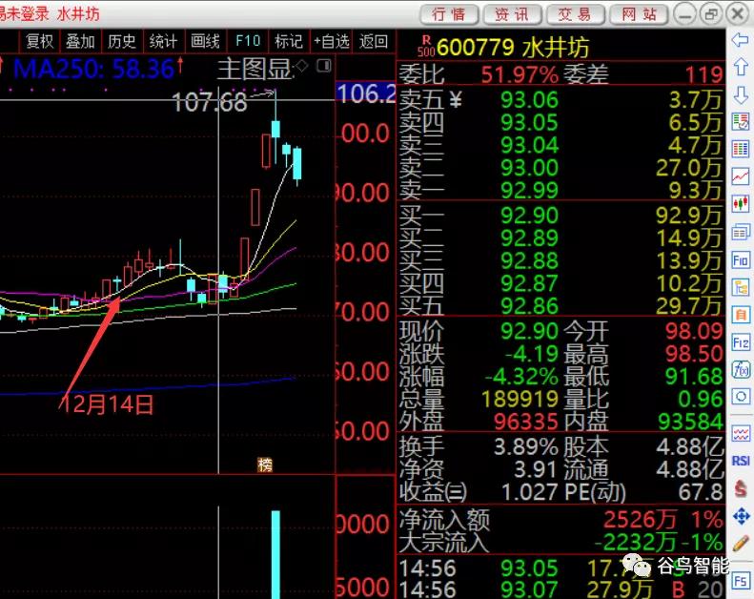Click the 买二 price 92.89

point(529,238)
